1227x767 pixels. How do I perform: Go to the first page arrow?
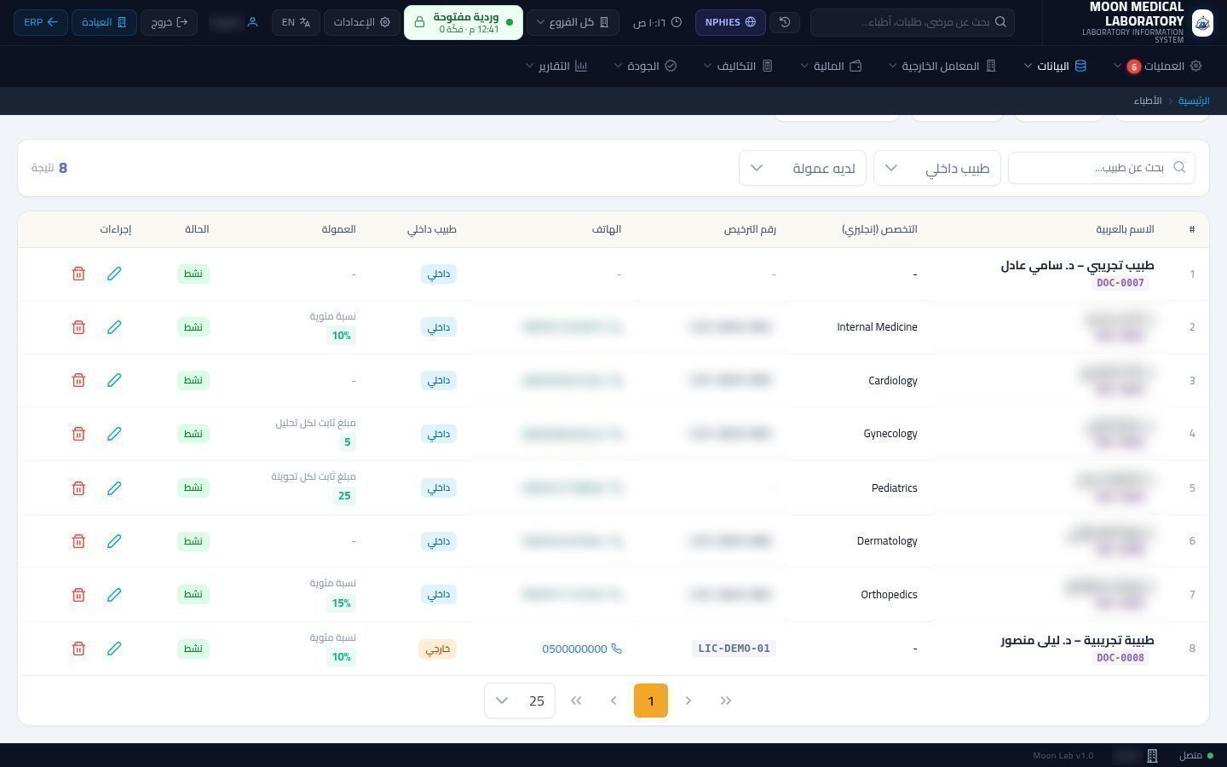coord(726,701)
